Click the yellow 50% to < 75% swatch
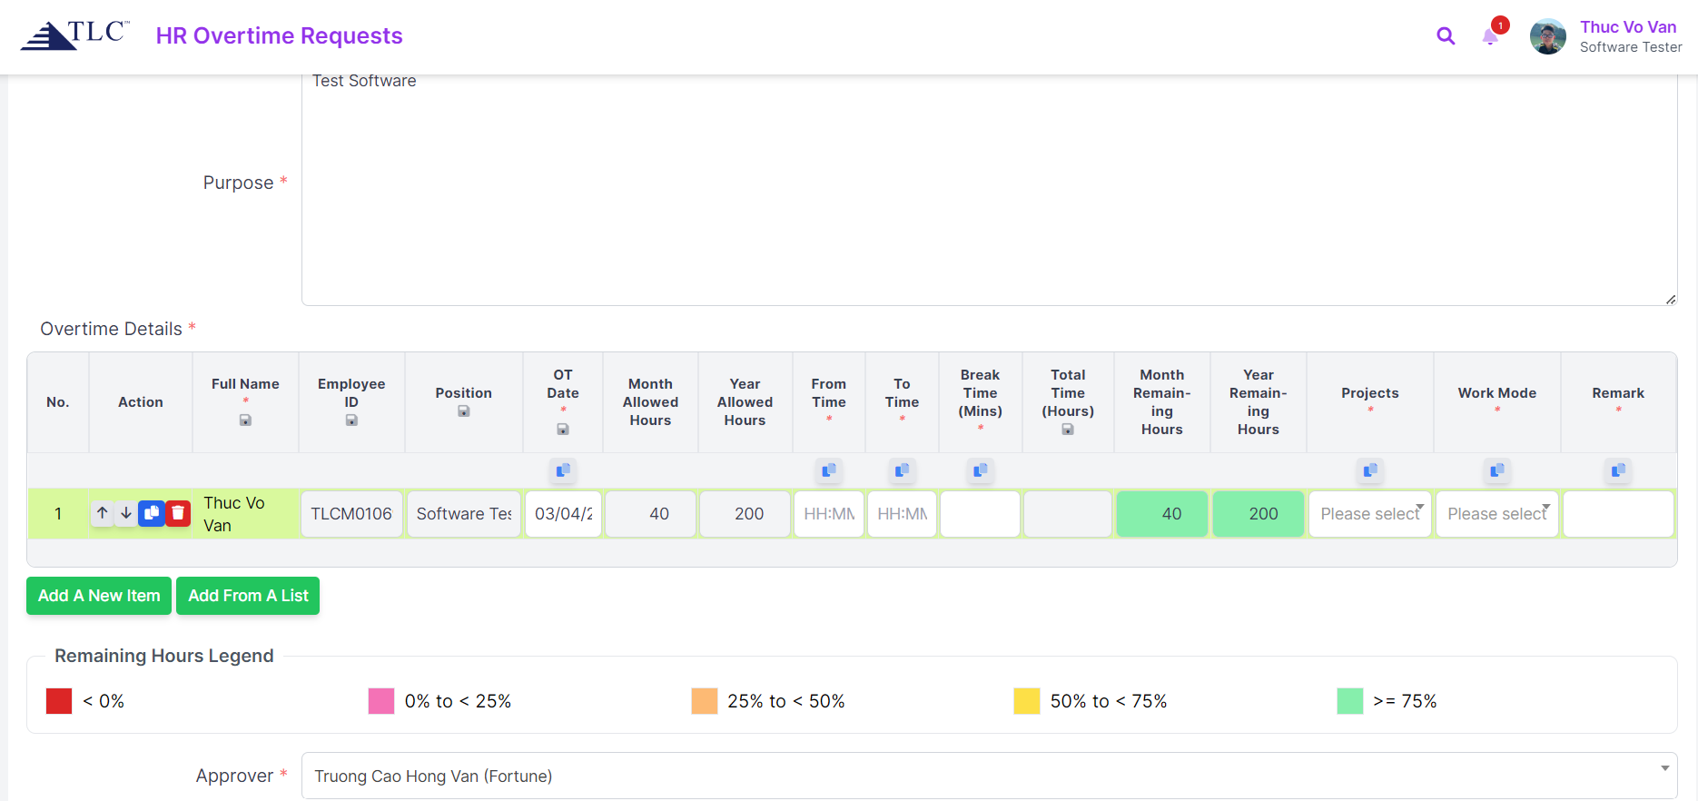This screenshot has width=1698, height=801. [1027, 701]
